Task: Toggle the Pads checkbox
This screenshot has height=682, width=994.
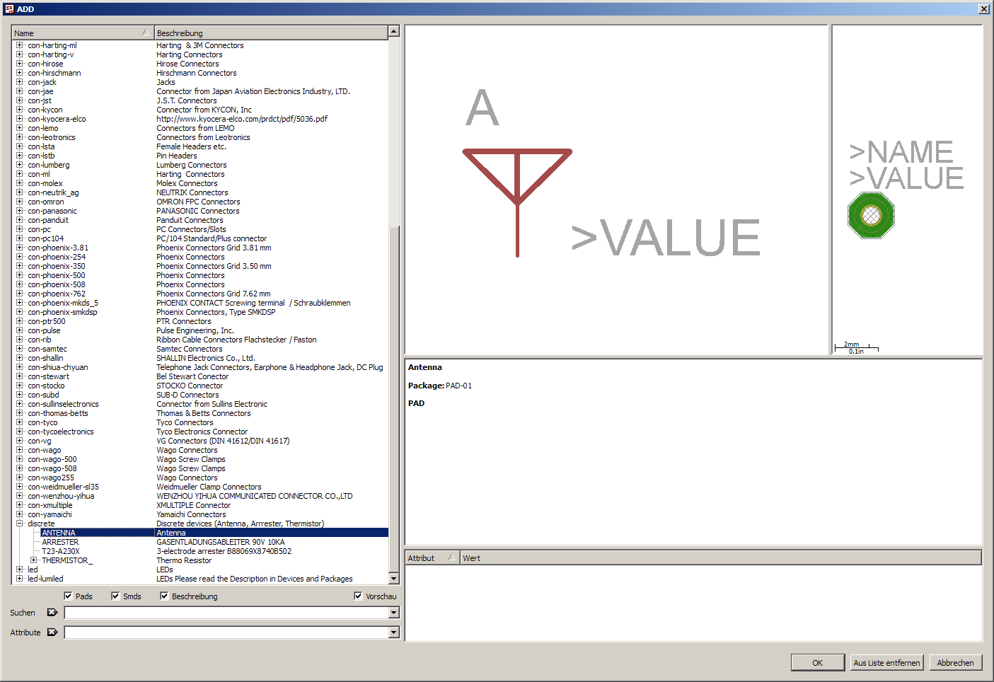Action: tap(68, 596)
